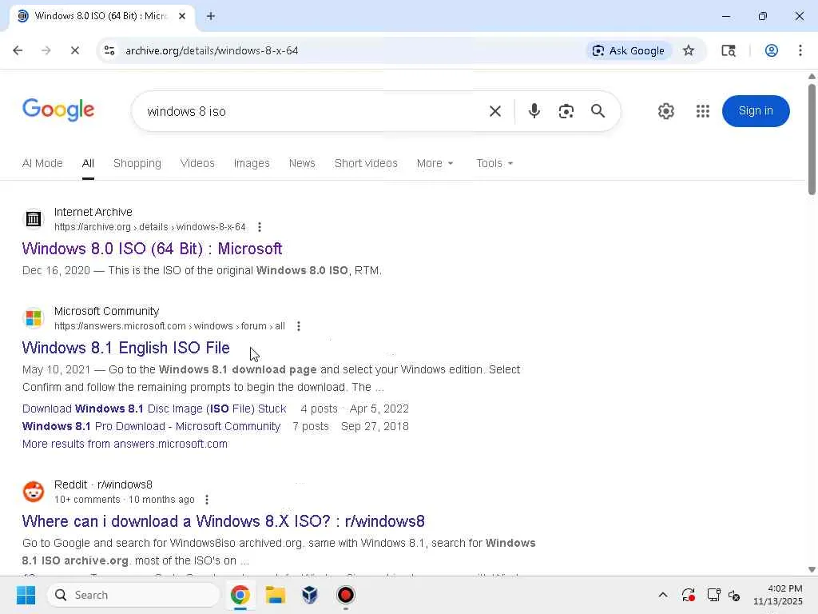Open the Windows 8.0 ISO (64 Bit) : Microsoft link
Viewport: 818px width, 614px height.
[152, 249]
